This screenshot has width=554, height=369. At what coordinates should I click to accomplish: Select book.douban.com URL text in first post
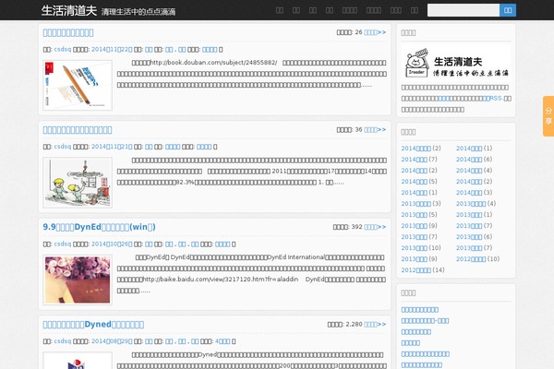tap(213, 63)
